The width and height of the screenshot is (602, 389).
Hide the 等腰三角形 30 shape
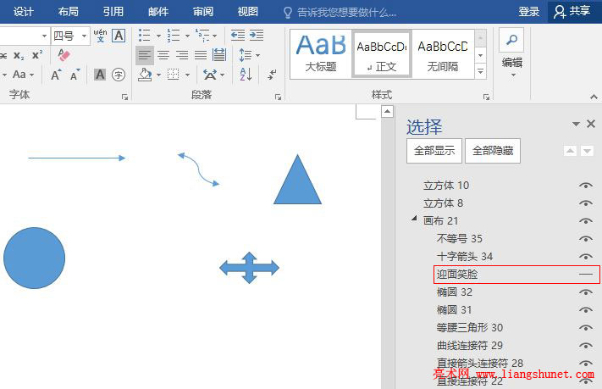pyautogui.click(x=586, y=328)
